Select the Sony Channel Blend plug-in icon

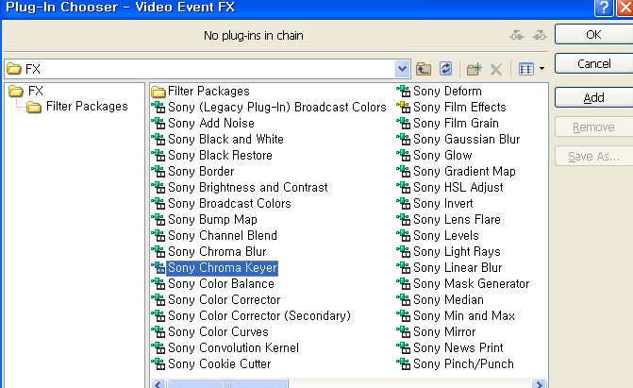[x=158, y=236]
